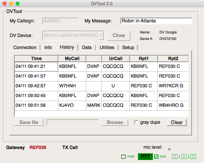The height and width of the screenshot is (163, 204).
Task: Switch to the Connection tab
Action: click(x=25, y=47)
